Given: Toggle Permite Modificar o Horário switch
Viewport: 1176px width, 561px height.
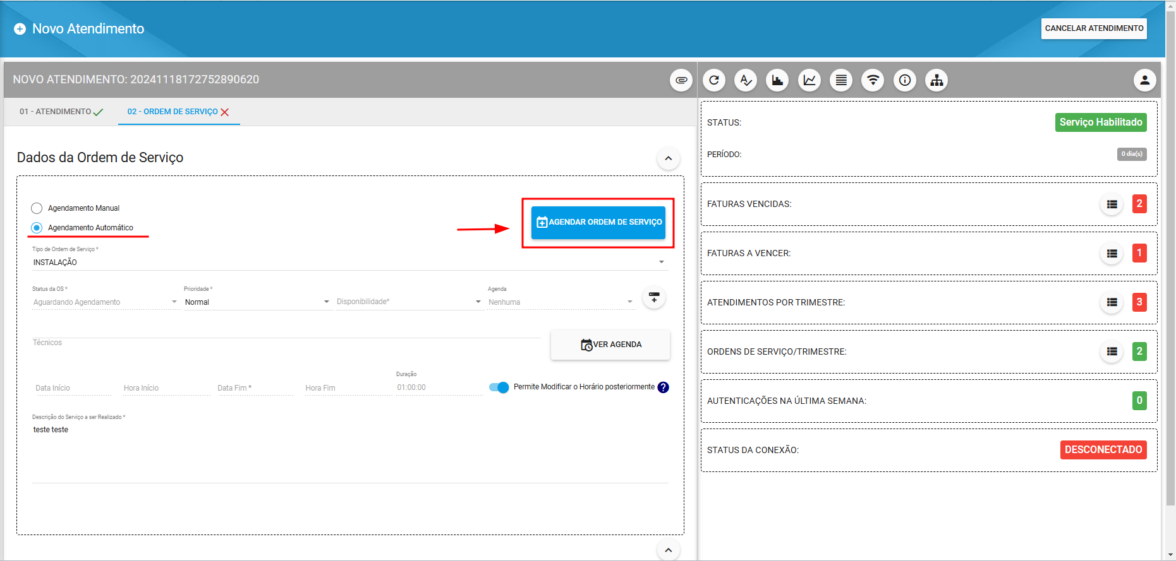Looking at the screenshot, I should (499, 387).
